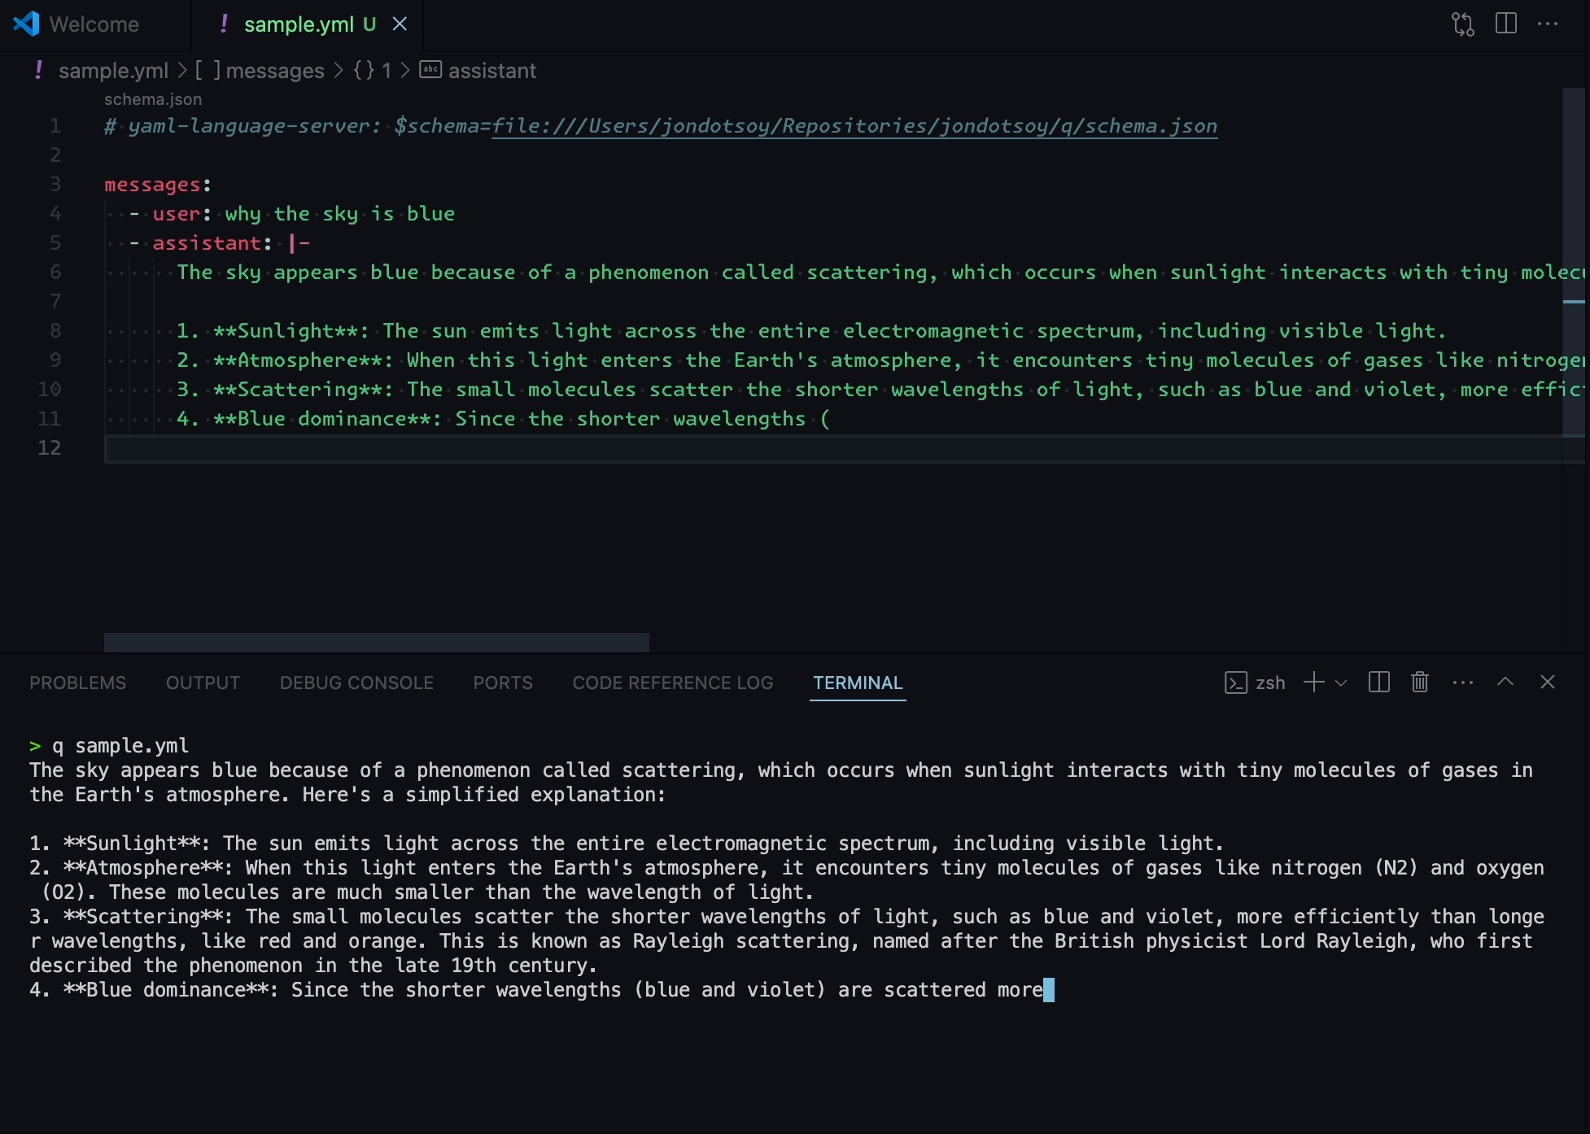Close the sample.yml tab
Image resolution: width=1590 pixels, height=1134 pixels.
click(x=400, y=24)
